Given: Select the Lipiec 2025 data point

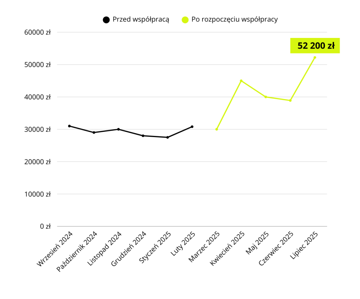Looking at the screenshot, I should pyautogui.click(x=315, y=57).
